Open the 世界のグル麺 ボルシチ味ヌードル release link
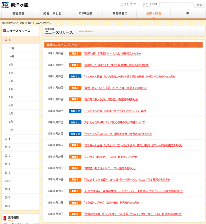 click(x=133, y=214)
